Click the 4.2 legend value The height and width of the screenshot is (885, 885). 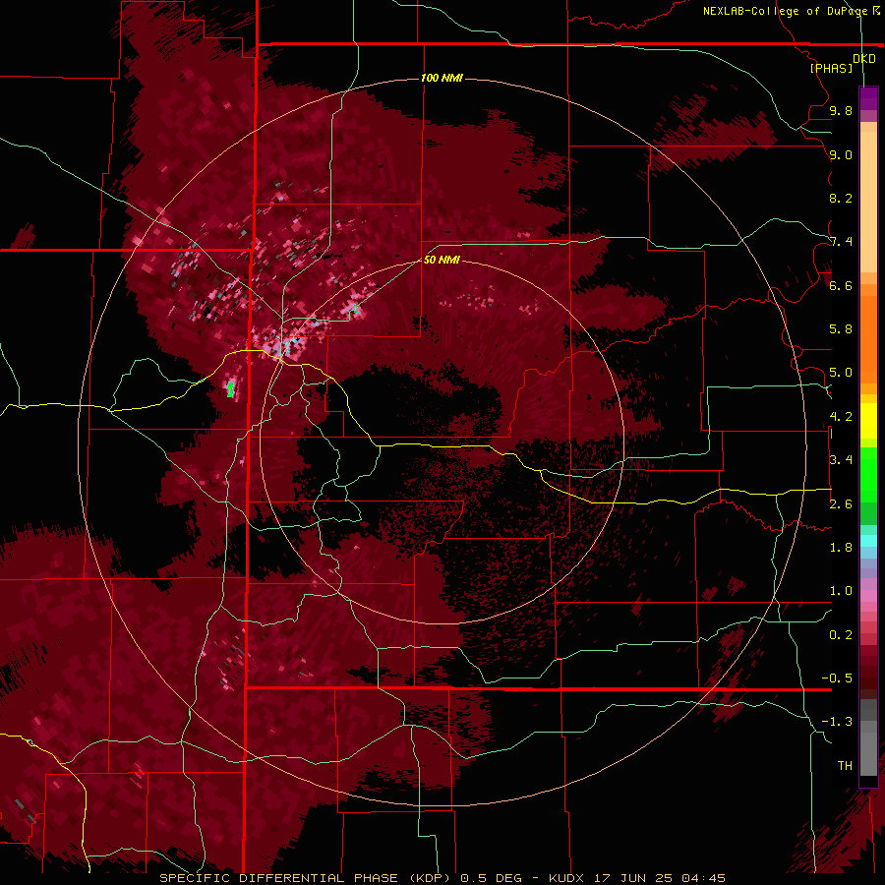(x=841, y=417)
